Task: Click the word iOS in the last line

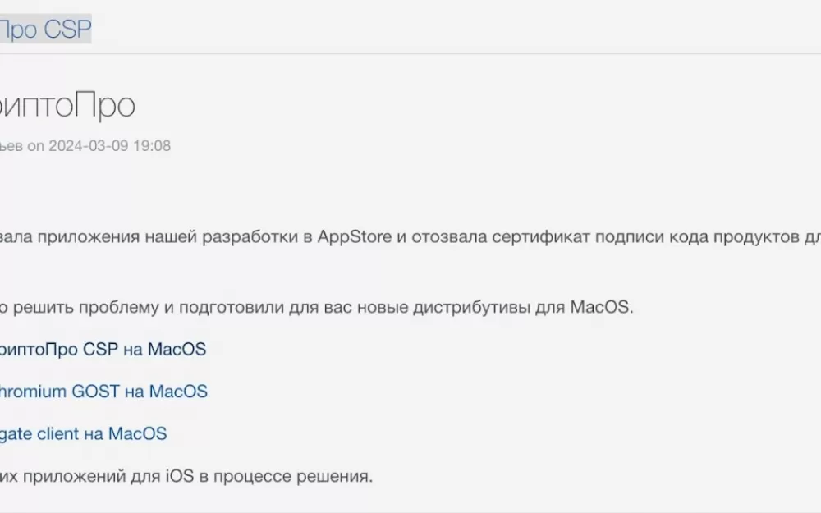Action: pyautogui.click(x=180, y=476)
